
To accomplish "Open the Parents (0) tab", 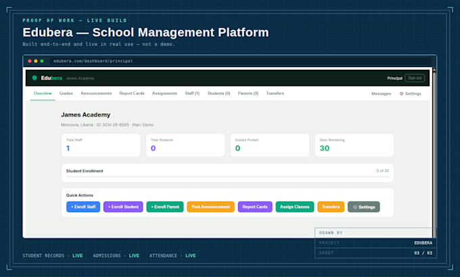I will point(248,93).
